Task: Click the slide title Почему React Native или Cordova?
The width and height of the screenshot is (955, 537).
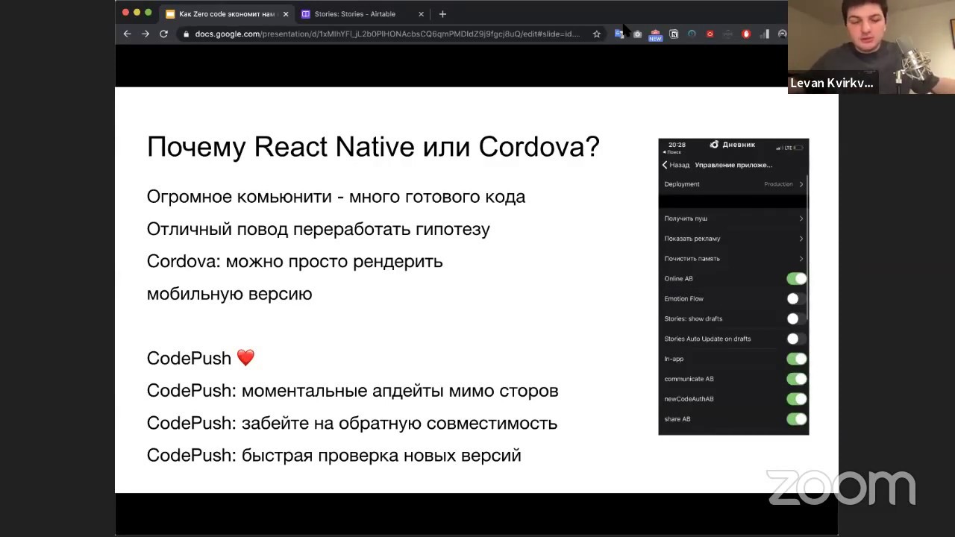Action: (x=373, y=147)
